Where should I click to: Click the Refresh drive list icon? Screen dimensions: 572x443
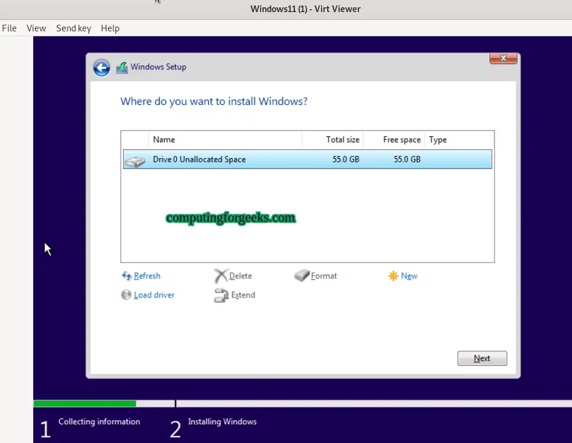tap(127, 276)
